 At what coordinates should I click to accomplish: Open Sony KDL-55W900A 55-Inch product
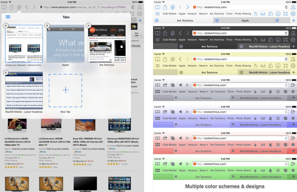(88, 142)
